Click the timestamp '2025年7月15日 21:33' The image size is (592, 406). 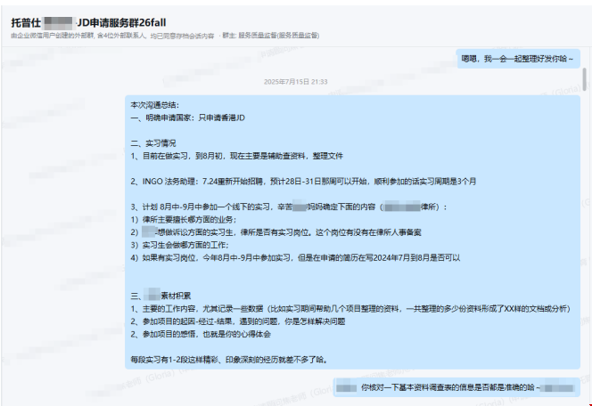pos(295,81)
